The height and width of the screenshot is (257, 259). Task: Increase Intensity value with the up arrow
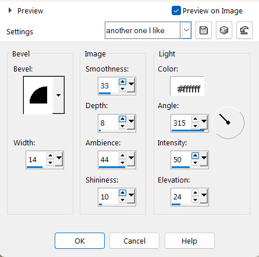coord(195,155)
